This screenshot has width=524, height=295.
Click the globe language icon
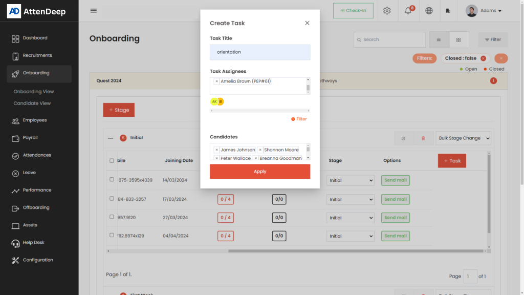(429, 11)
